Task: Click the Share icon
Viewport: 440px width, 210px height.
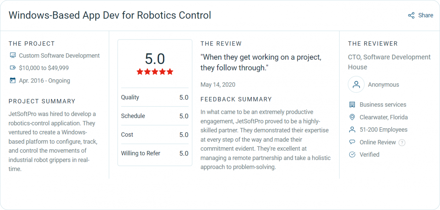Action: tap(412, 15)
